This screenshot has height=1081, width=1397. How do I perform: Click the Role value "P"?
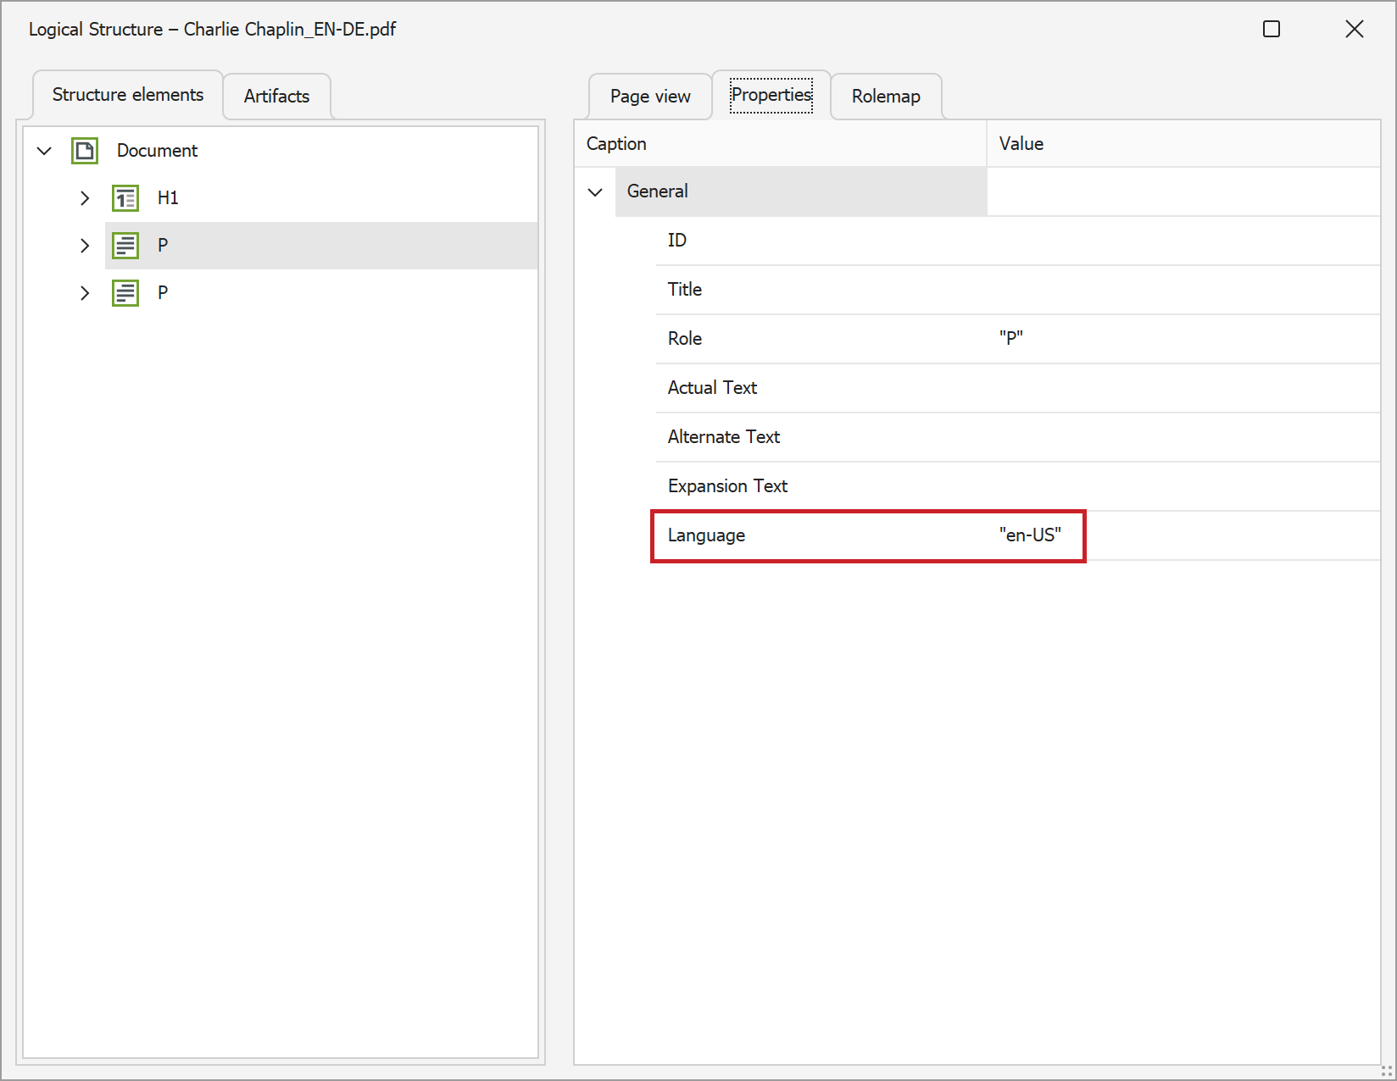click(x=1011, y=338)
